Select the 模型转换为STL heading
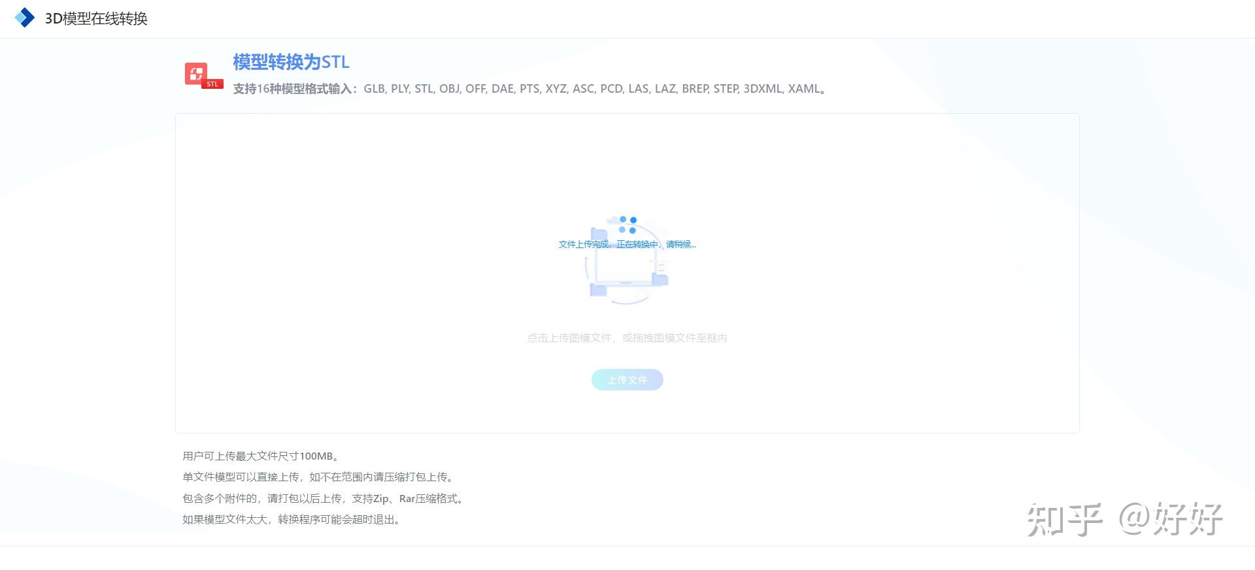1255x570 pixels. 291,62
